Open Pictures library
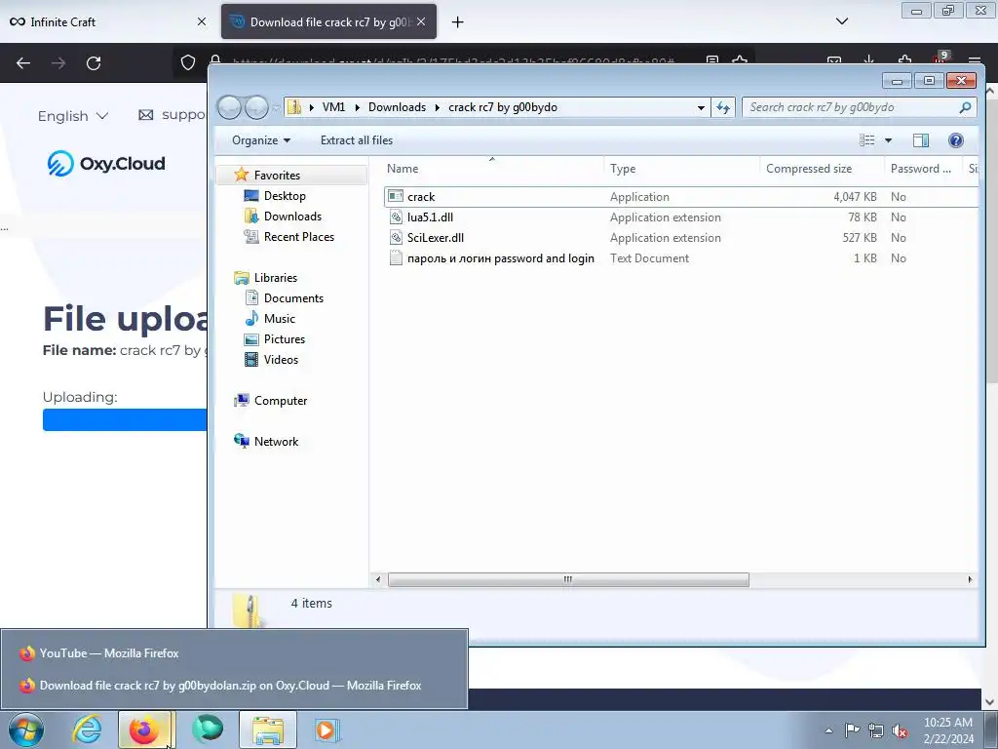 284,338
